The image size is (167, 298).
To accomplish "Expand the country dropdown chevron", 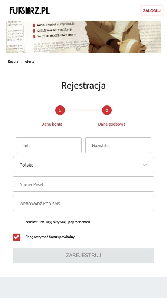I will tap(145, 165).
